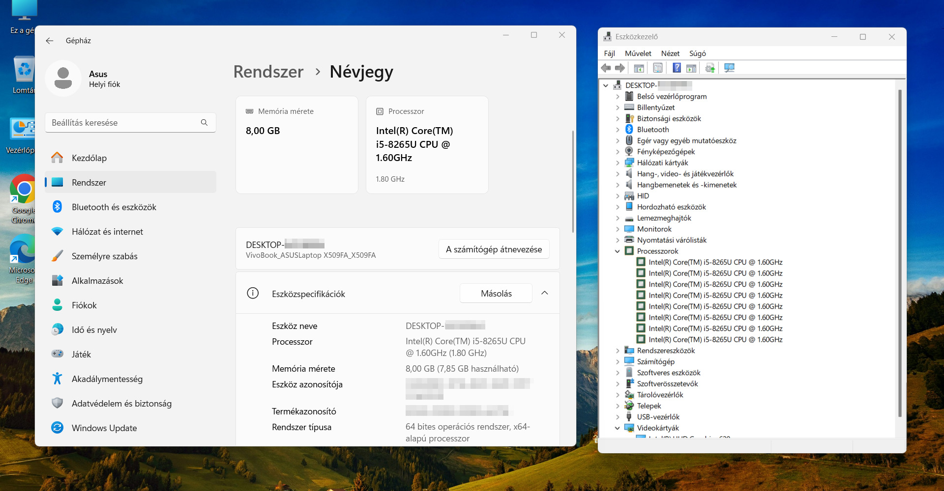Select Fényképezőgépek in the device tree
Screen dimensions: 944x491
coord(666,152)
